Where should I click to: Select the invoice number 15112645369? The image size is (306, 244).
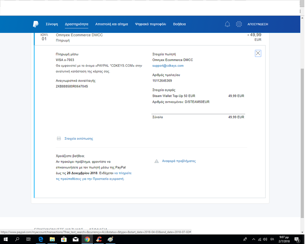pos(162,81)
